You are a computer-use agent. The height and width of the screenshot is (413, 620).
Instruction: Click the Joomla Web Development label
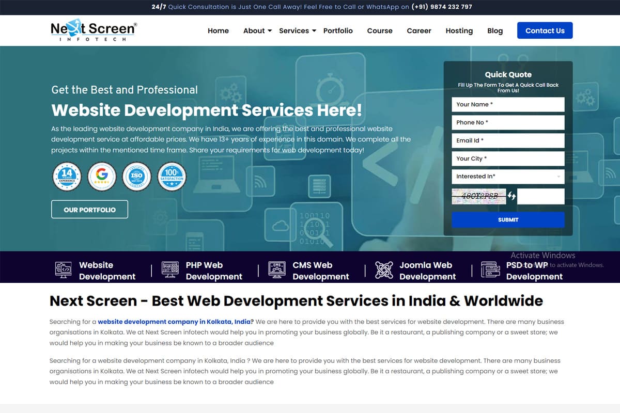tap(427, 271)
